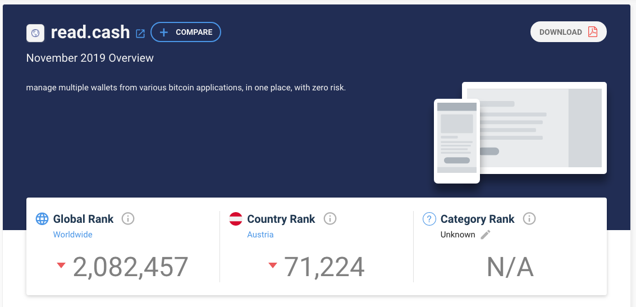The height and width of the screenshot is (307, 636).
Task: Show info for Global Rank
Action: [128, 218]
